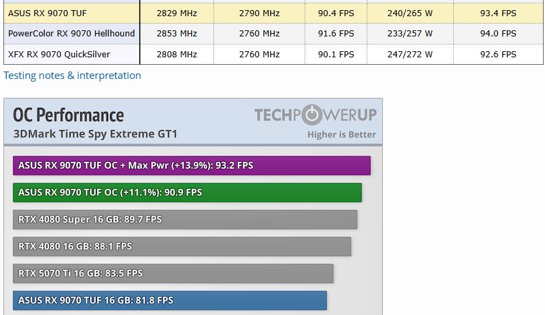
Task: Click the RTX 4080 Super 16 GB bar
Action: pyautogui.click(x=184, y=219)
